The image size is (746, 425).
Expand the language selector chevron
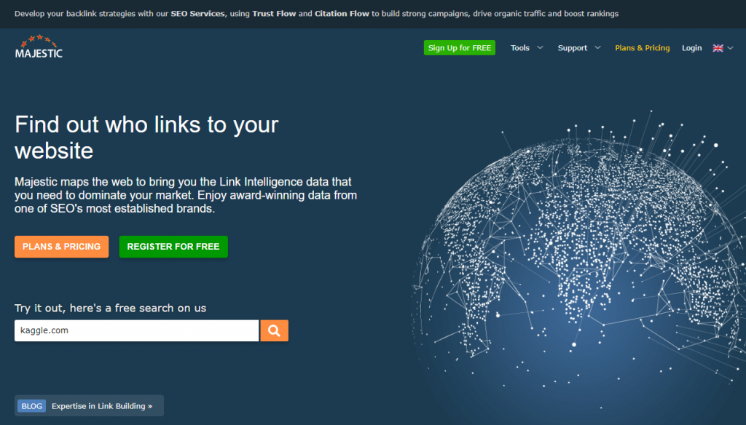(x=730, y=48)
